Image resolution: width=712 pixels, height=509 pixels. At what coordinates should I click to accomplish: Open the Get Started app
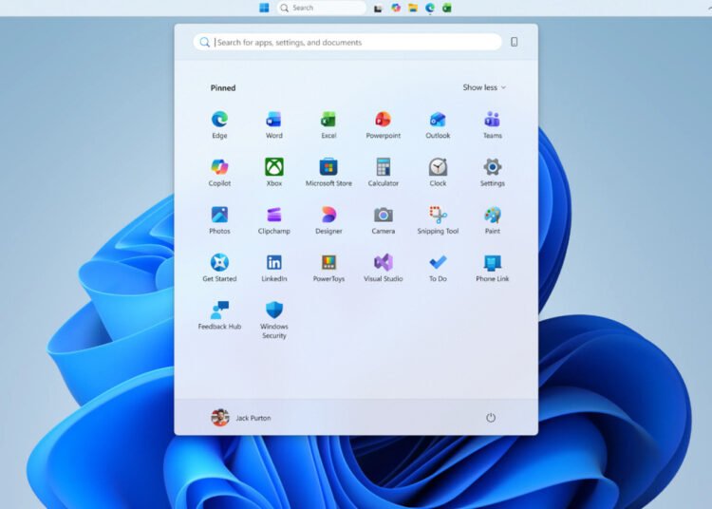coord(219,268)
